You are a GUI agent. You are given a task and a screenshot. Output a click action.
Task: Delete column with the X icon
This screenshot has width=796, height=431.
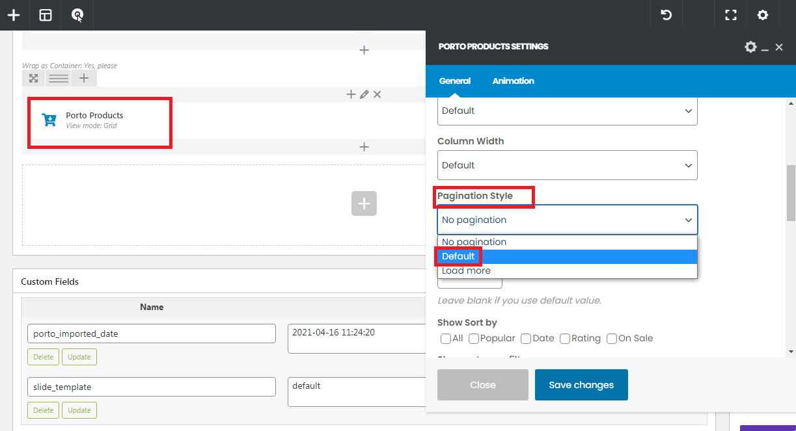[x=377, y=94]
